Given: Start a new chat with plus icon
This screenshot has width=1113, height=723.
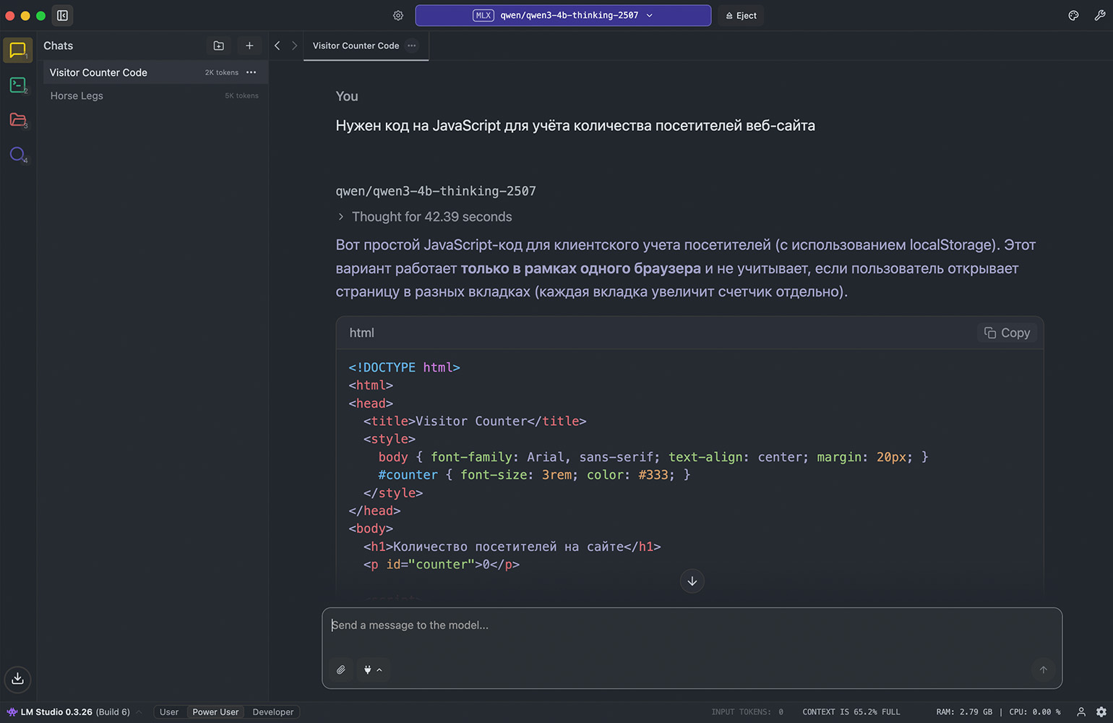Looking at the screenshot, I should click(249, 46).
